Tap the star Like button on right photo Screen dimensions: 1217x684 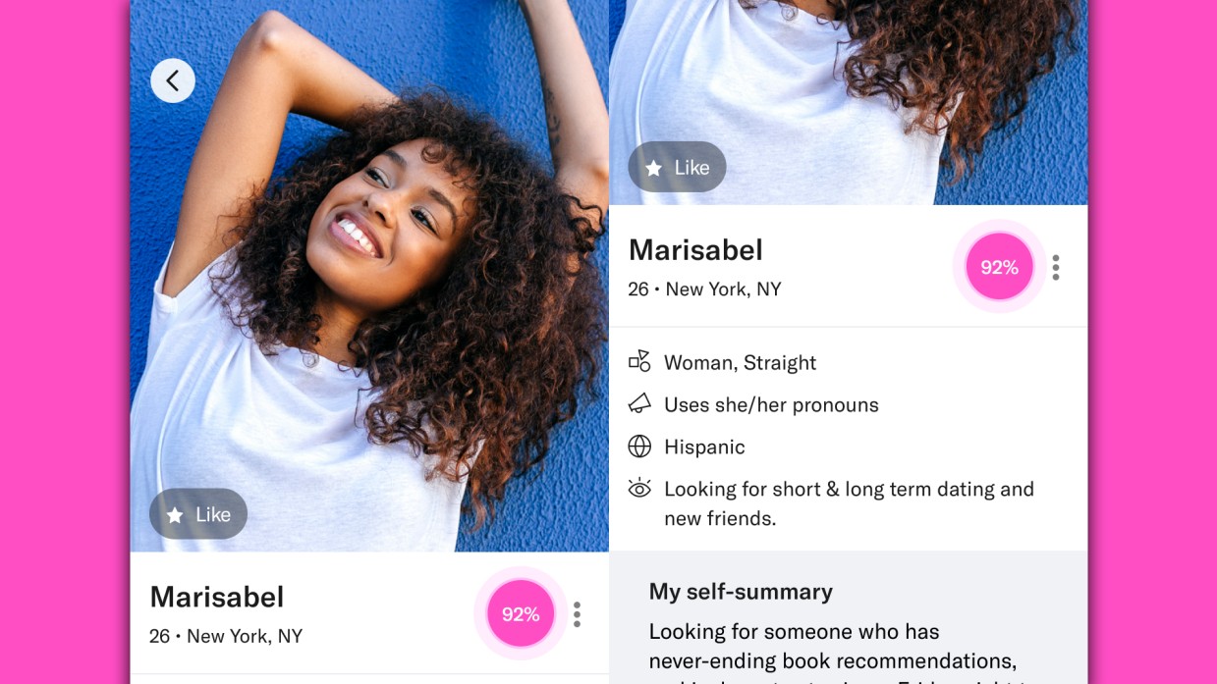coord(677,167)
